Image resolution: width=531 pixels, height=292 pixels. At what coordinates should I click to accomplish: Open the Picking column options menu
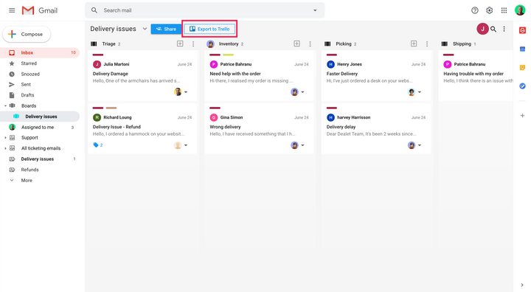click(427, 44)
